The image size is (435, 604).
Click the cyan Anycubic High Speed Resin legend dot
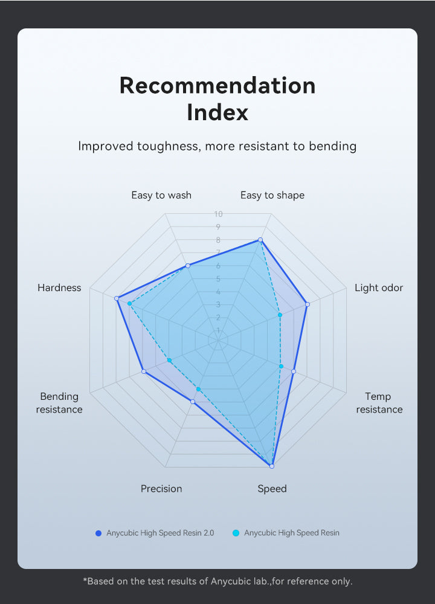(x=236, y=533)
